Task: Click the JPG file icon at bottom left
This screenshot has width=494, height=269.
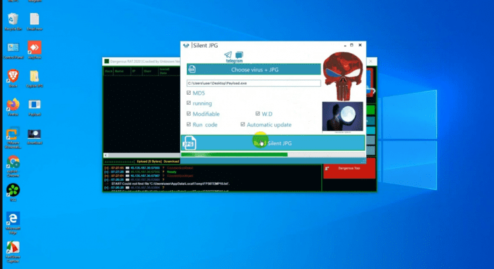Action: click(190, 143)
